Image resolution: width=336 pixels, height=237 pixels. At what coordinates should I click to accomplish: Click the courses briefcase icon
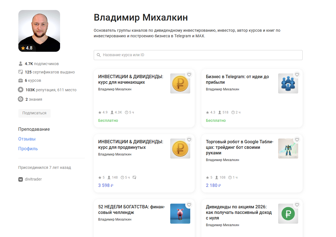[x=20, y=80]
